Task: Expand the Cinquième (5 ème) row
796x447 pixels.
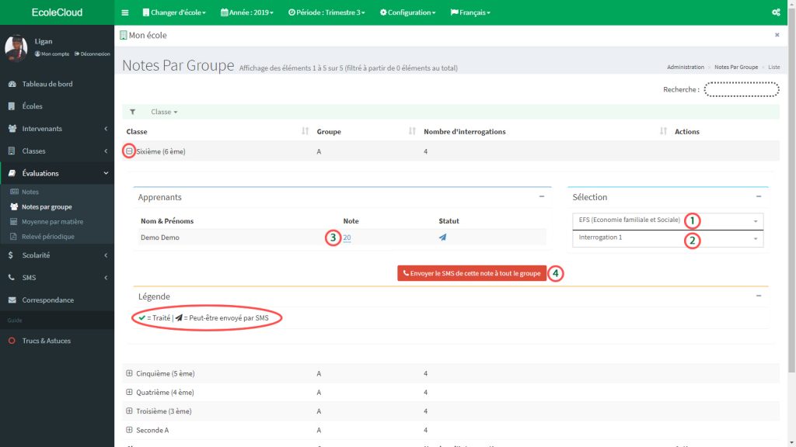Action: click(x=129, y=373)
